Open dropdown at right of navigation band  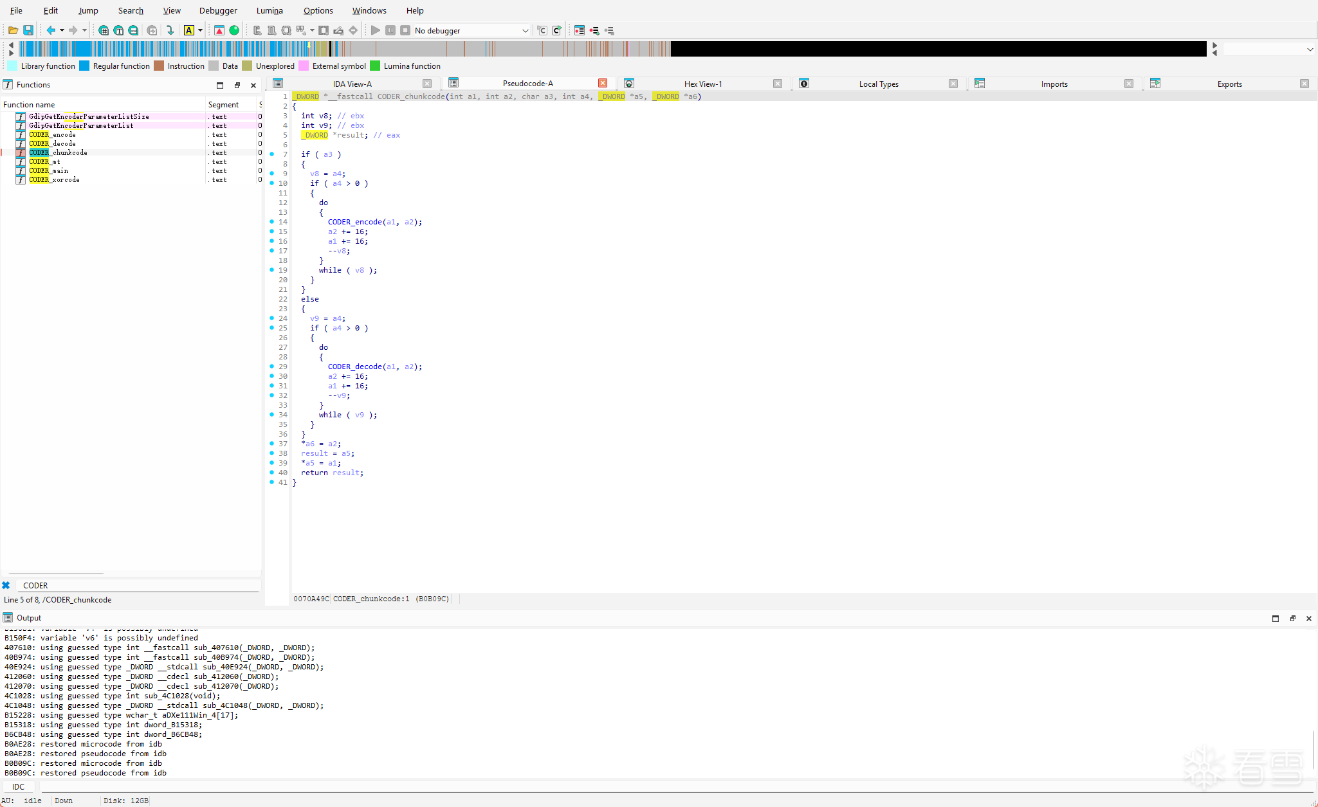[1310, 50]
